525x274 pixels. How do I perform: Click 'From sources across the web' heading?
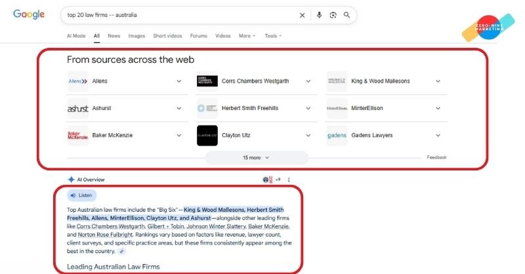pyautogui.click(x=131, y=60)
